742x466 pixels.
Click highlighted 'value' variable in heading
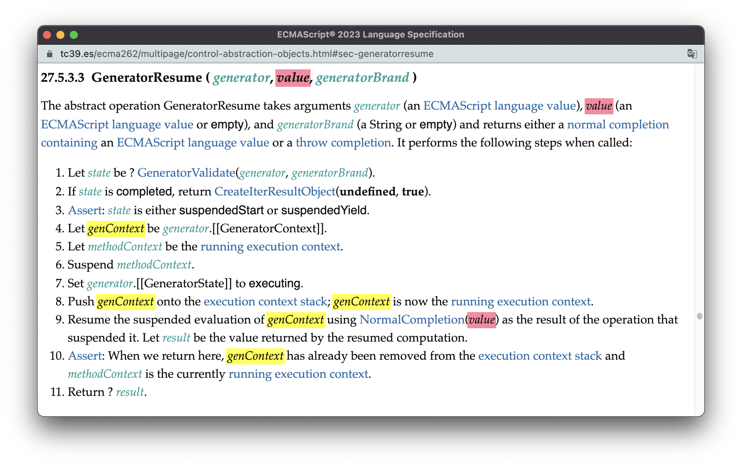coord(293,78)
